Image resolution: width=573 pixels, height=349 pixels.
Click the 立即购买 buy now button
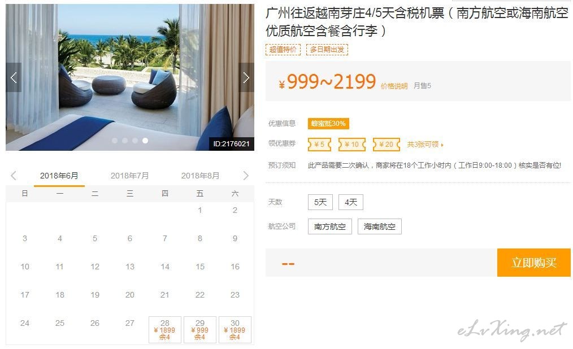[x=534, y=263]
